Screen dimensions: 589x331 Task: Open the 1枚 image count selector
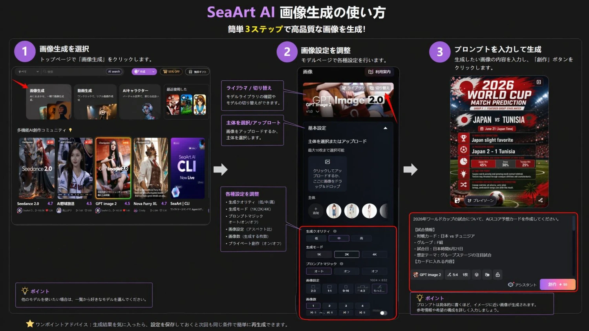[465, 275]
